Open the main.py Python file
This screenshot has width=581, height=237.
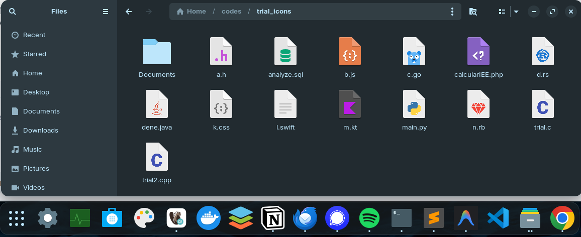[414, 104]
